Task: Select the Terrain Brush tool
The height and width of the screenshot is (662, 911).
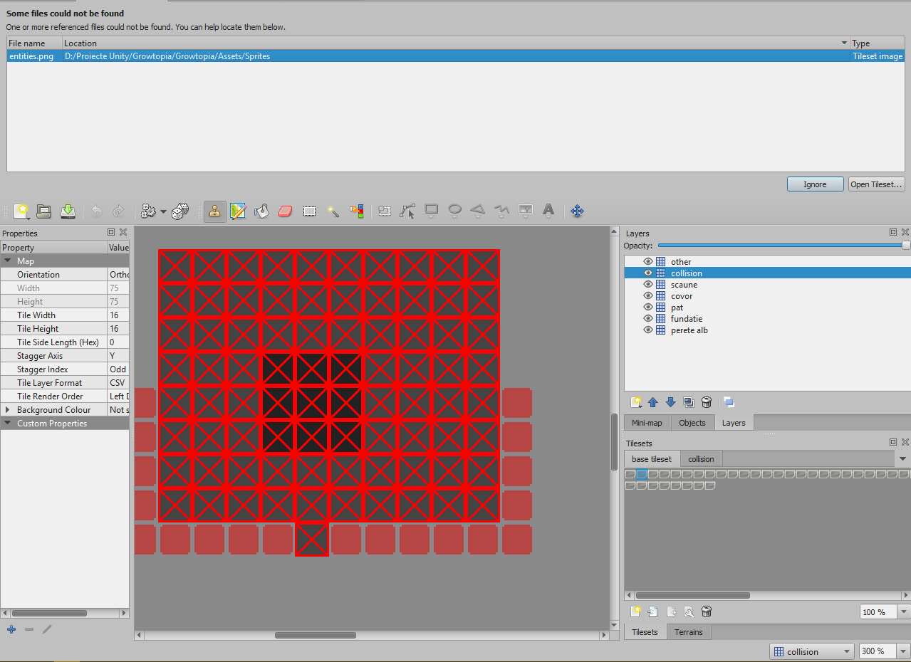Action: pos(239,211)
